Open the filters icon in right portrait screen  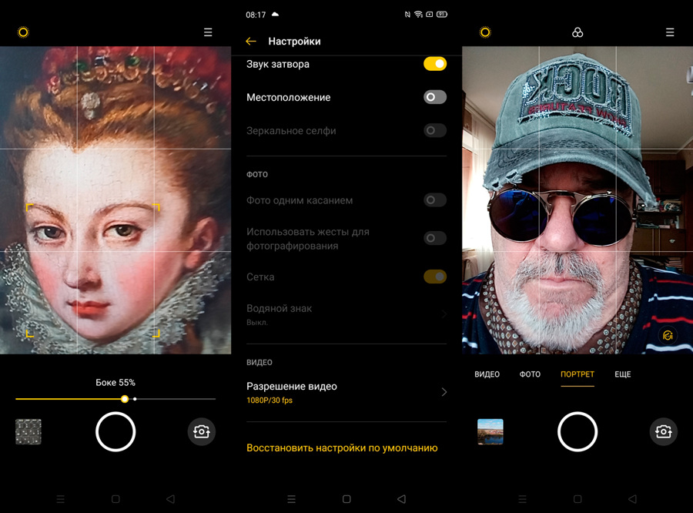click(x=577, y=32)
